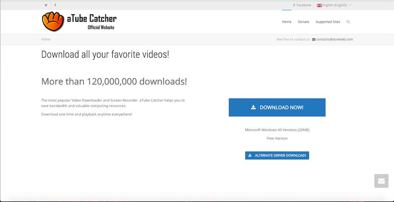Click the ALTERNATE SERVER DOWNLOAD! button

pyautogui.click(x=277, y=155)
